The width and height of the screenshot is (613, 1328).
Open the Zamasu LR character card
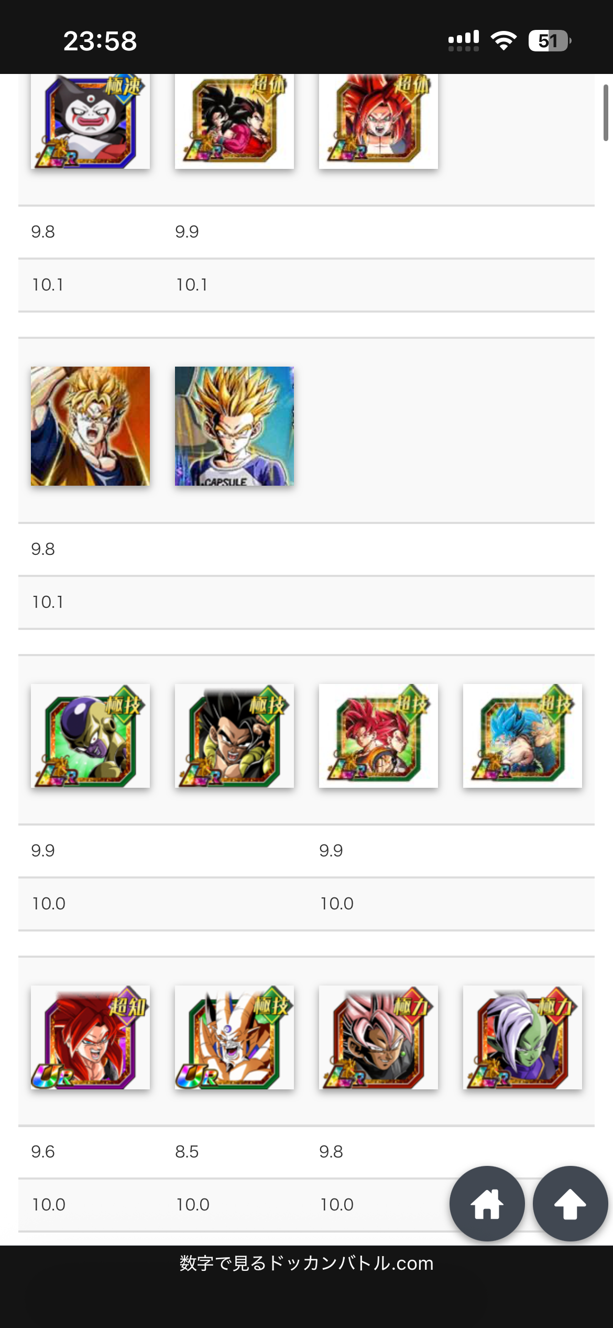[522, 1037]
